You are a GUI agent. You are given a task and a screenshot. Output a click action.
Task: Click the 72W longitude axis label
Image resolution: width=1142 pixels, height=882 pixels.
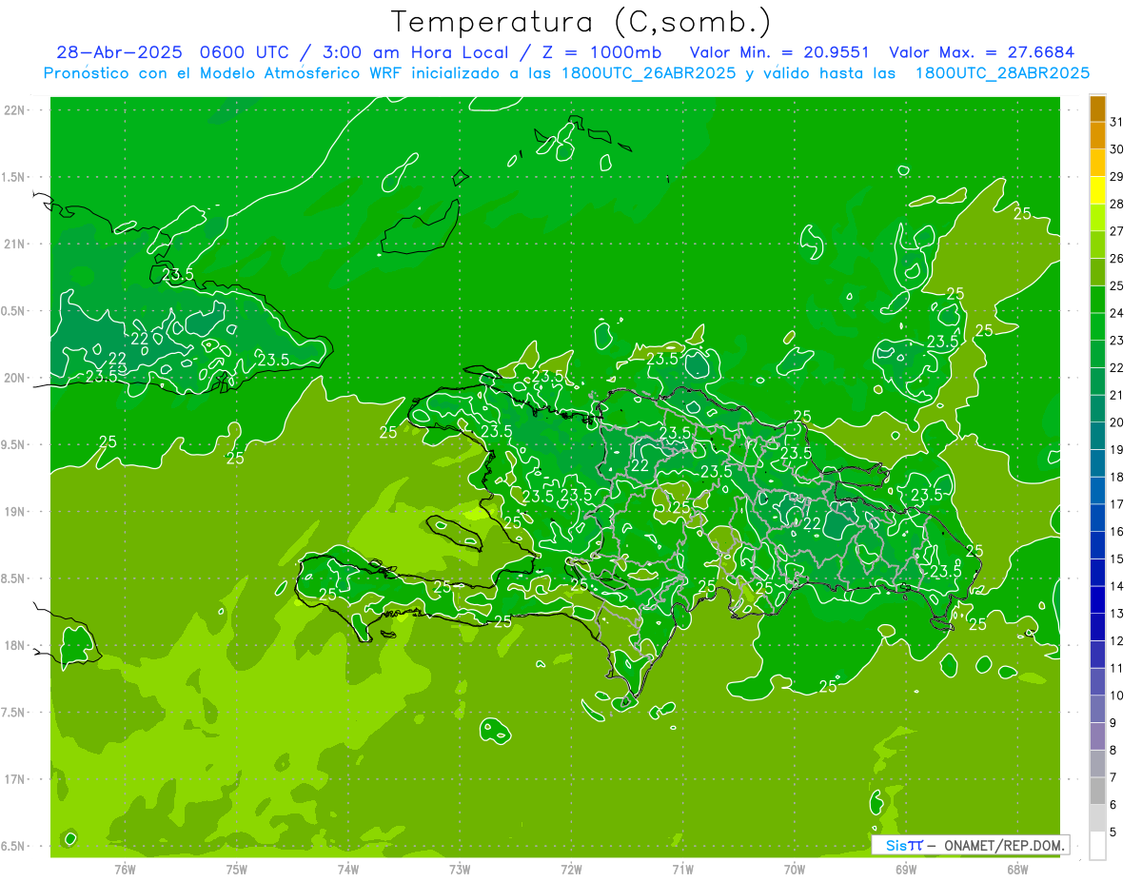[572, 868]
